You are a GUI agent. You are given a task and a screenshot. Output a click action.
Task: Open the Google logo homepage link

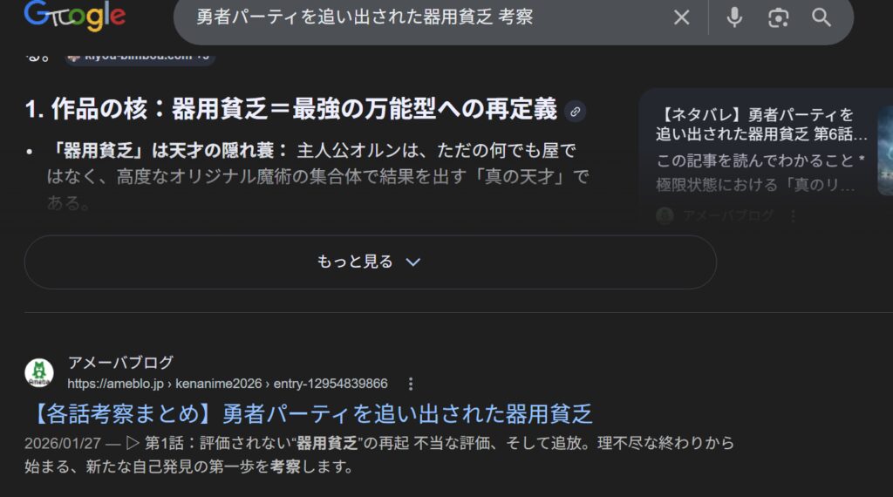tap(75, 16)
